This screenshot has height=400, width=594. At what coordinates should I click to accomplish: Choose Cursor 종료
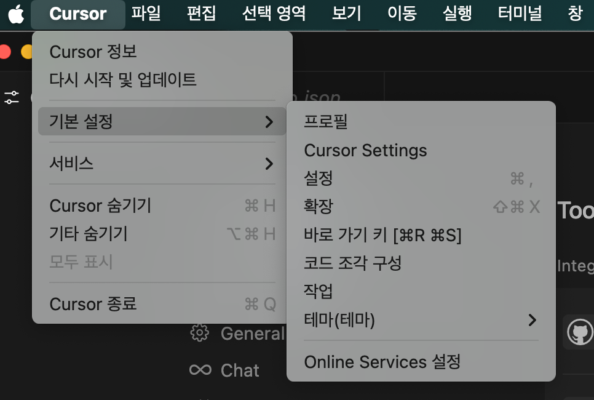[x=162, y=304]
